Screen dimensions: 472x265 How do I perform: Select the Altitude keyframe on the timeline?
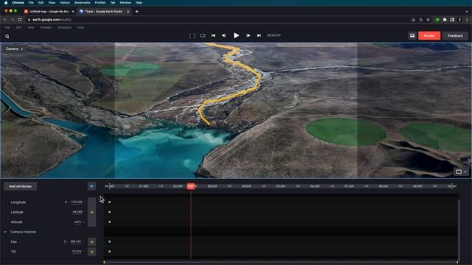(110, 222)
